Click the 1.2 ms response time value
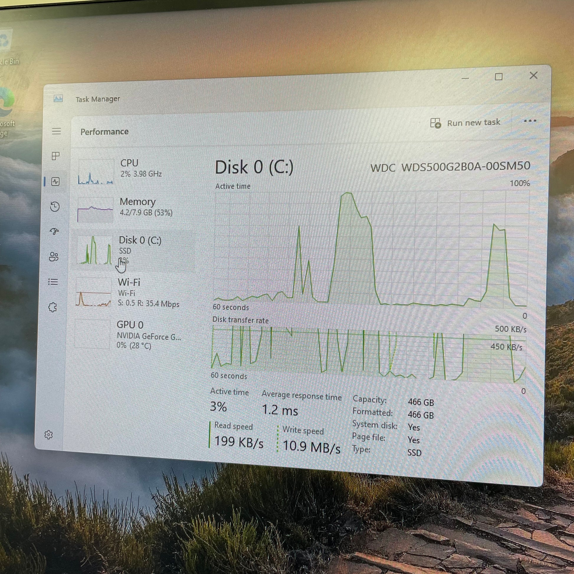 click(280, 410)
